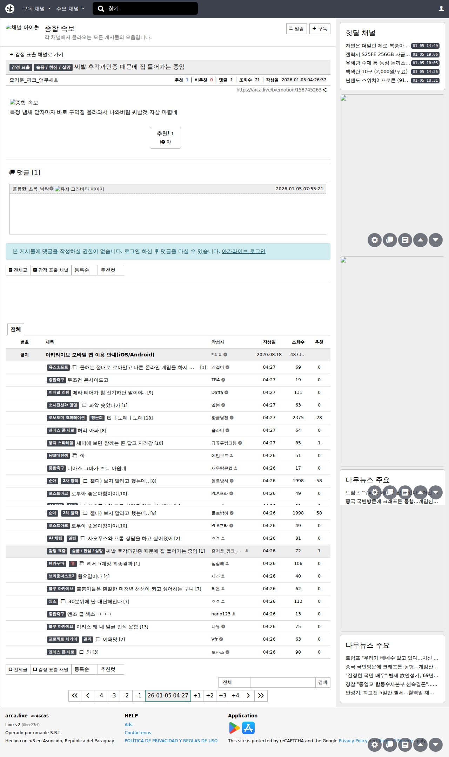Screen dimensions: 449x757
Task: Open hot deal 백색란 10구 (2,000원/무료)
Action: coord(377,71)
